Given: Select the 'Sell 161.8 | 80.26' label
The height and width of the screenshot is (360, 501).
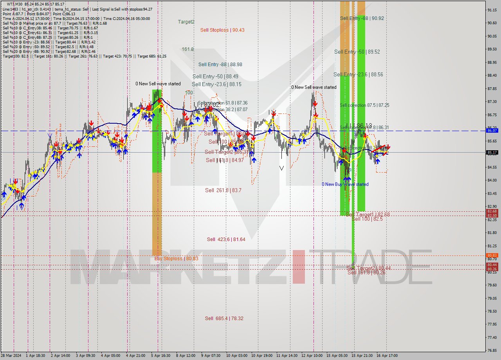Looking at the screenshot, I should pyautogui.click(x=366, y=272).
